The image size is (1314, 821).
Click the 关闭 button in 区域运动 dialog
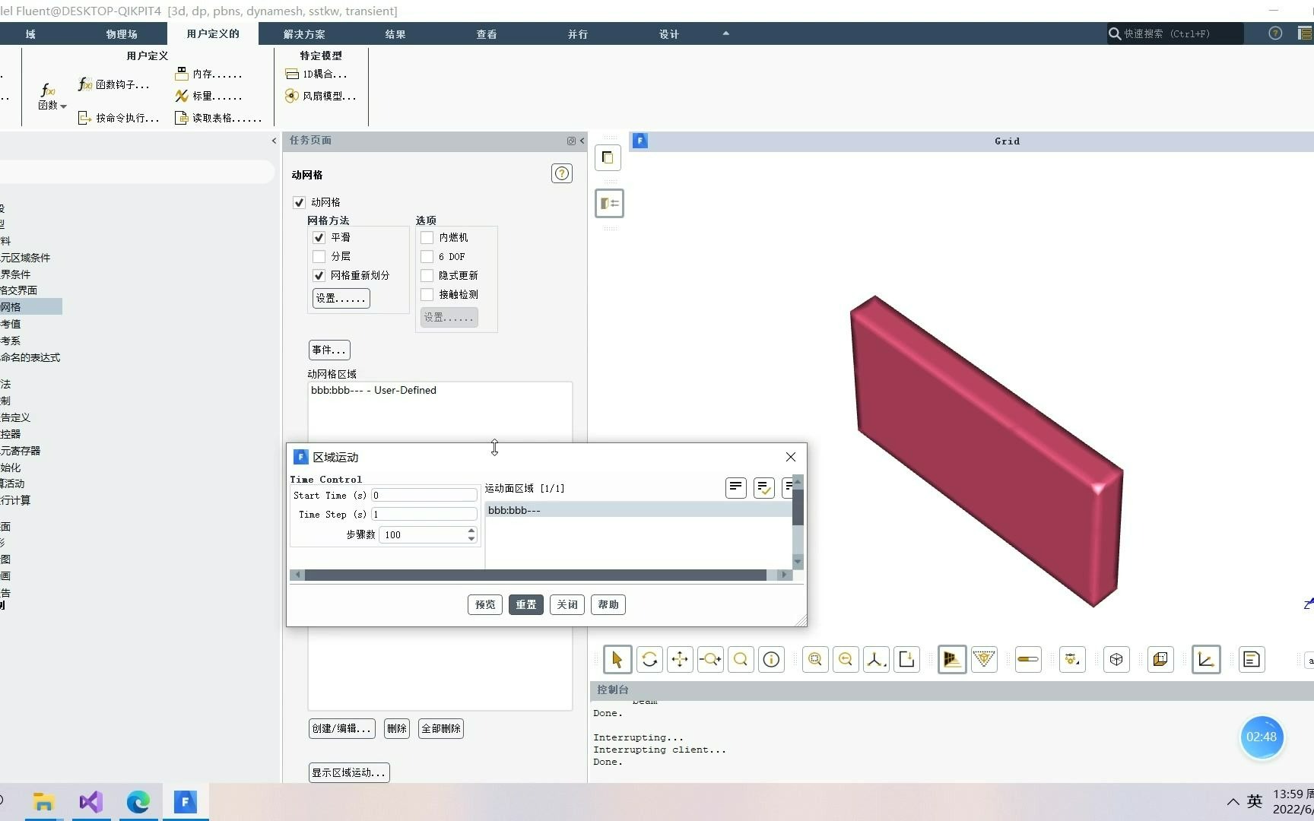click(x=567, y=604)
